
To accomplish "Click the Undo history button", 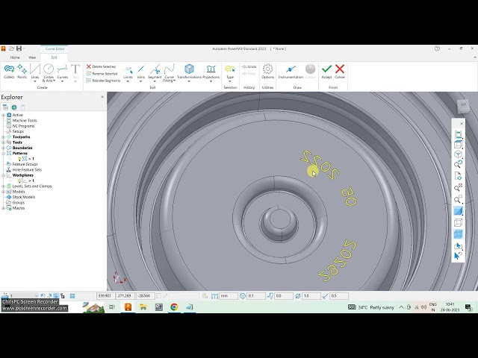I will coord(249,66).
